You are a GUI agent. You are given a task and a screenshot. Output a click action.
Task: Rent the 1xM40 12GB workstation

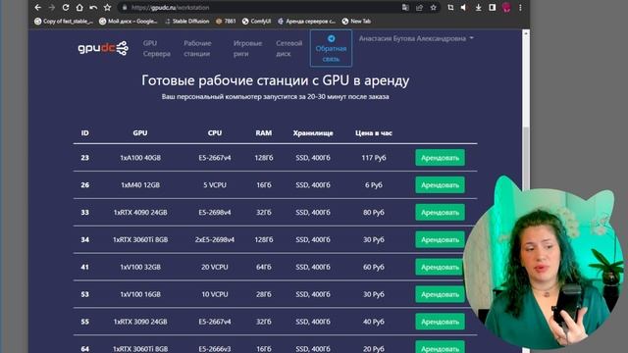(440, 185)
